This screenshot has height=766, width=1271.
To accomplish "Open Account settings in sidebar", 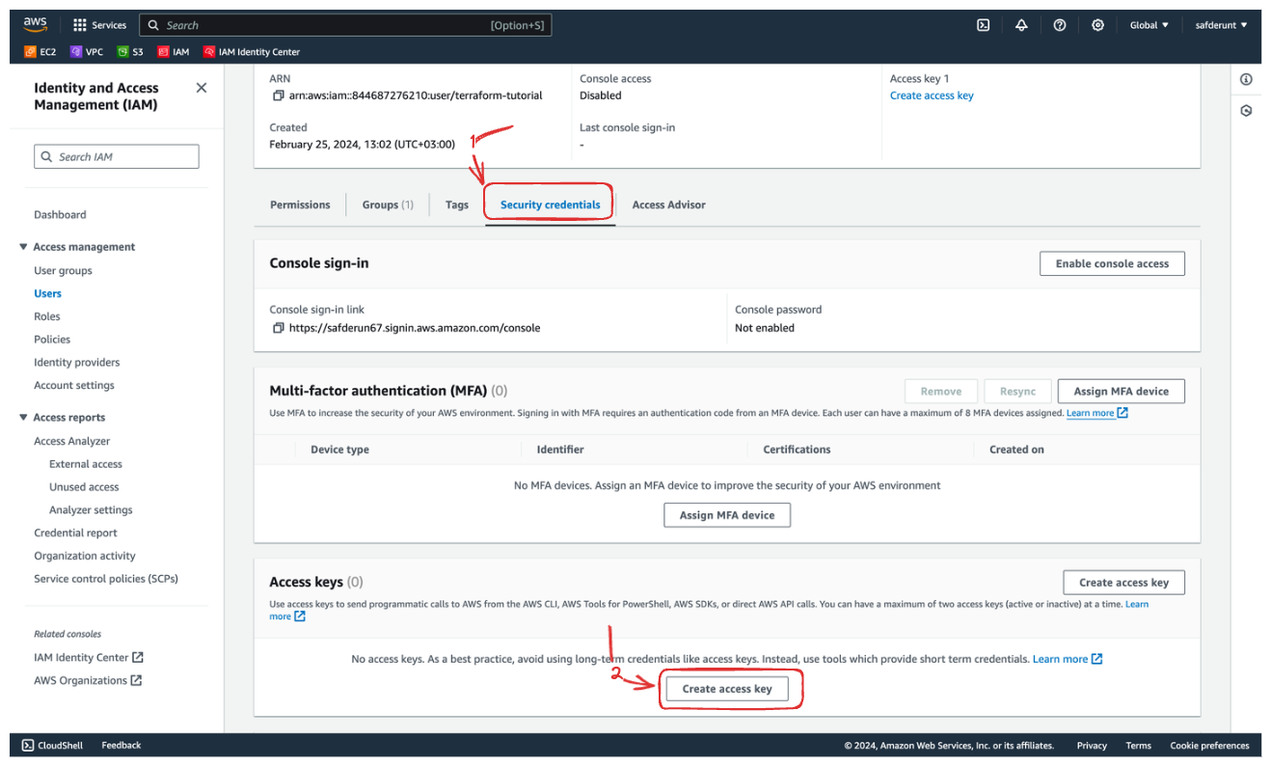I will [x=74, y=386].
